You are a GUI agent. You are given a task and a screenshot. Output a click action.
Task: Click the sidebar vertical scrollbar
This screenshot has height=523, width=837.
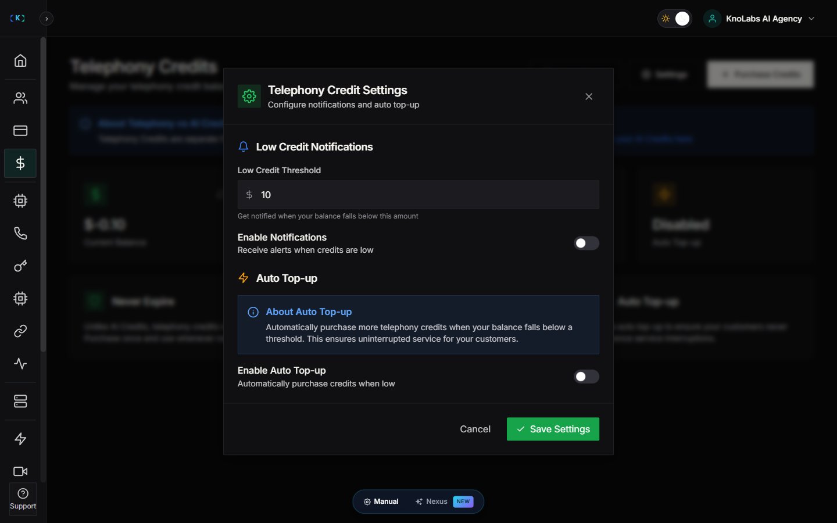click(43, 195)
